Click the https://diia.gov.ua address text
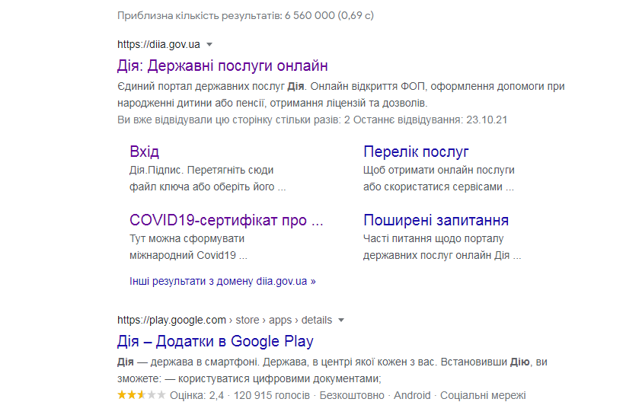 point(158,45)
